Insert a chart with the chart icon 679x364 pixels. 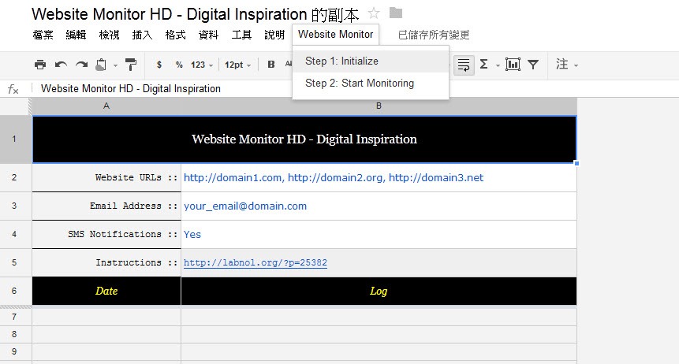point(513,65)
